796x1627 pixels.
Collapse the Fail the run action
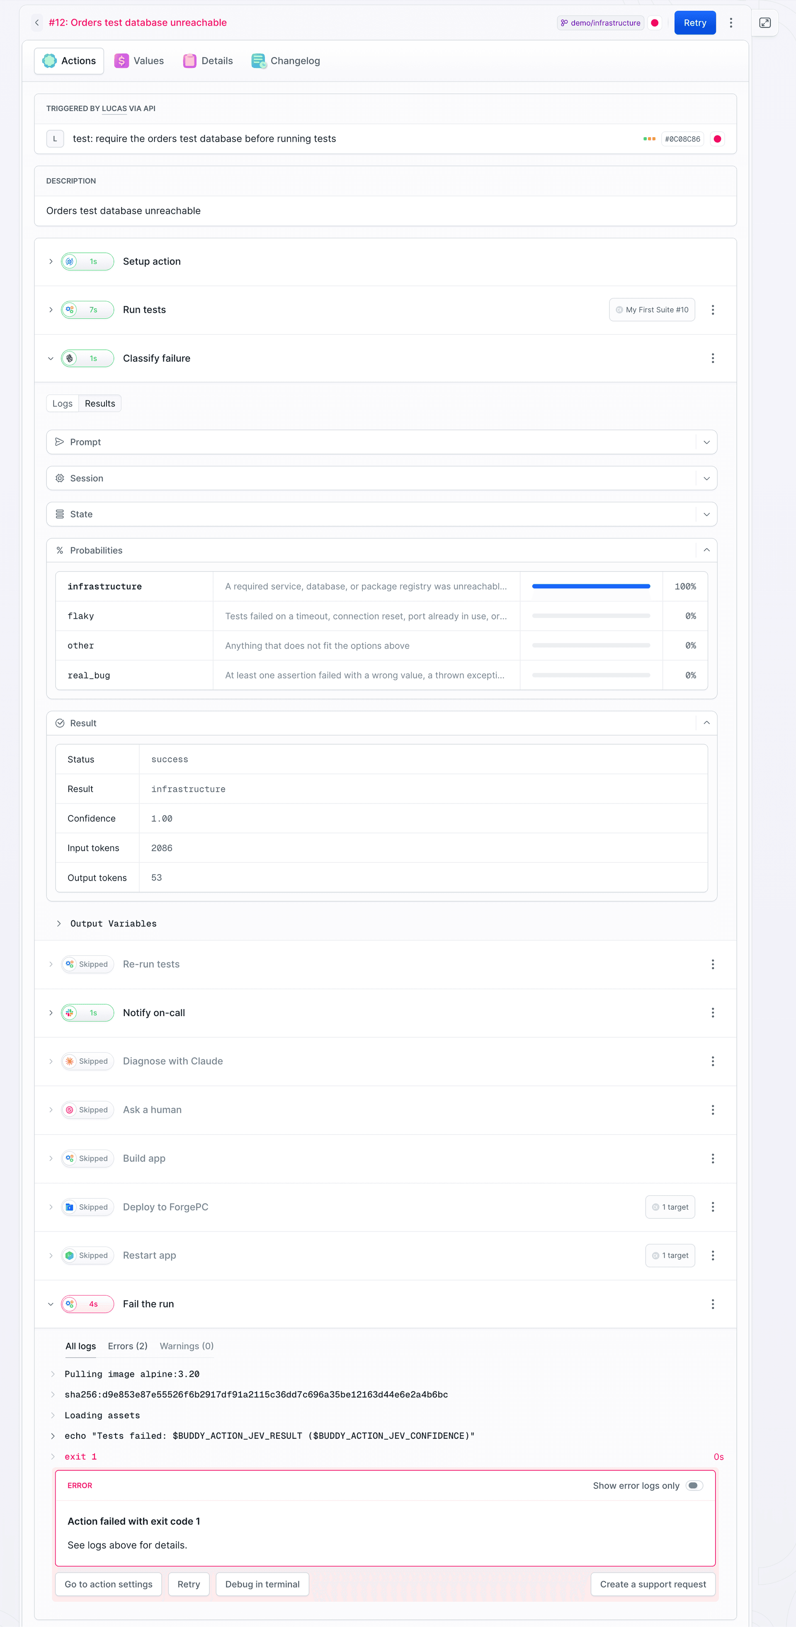tap(51, 1304)
